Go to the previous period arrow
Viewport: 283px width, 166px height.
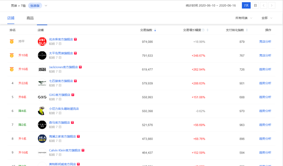pos(264,5)
